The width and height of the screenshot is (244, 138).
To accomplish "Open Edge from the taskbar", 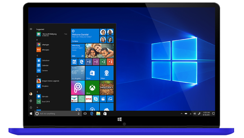I will click(91, 113).
